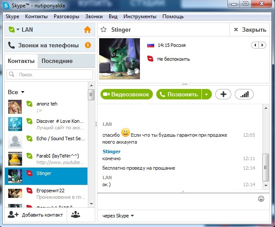Click Позвонить to call Stinger
Image resolution: width=275 pixels, height=227 pixels.
click(x=179, y=94)
